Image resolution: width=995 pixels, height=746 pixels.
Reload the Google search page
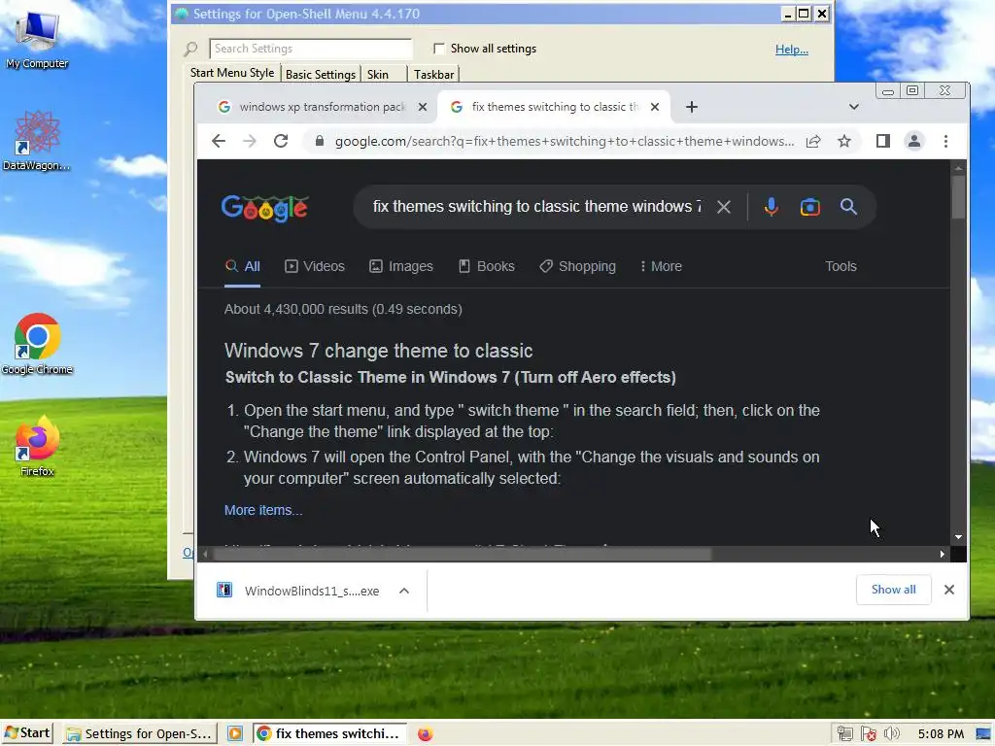click(x=281, y=141)
